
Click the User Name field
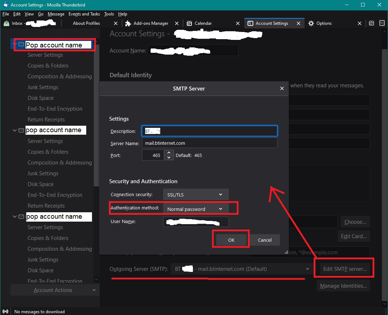(x=196, y=222)
